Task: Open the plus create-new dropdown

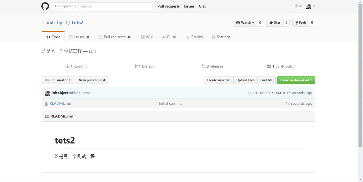Action: [x=298, y=6]
